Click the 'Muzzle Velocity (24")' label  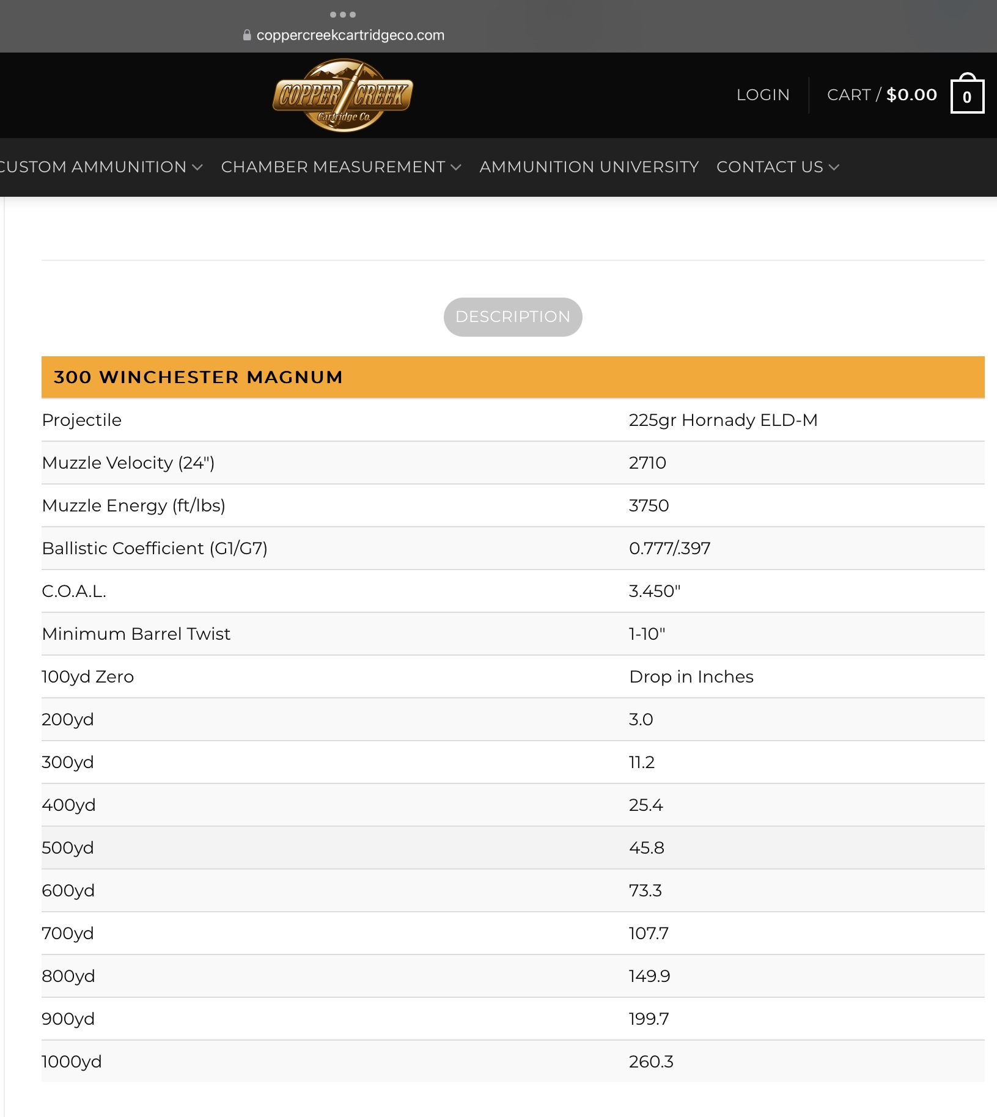[128, 463]
